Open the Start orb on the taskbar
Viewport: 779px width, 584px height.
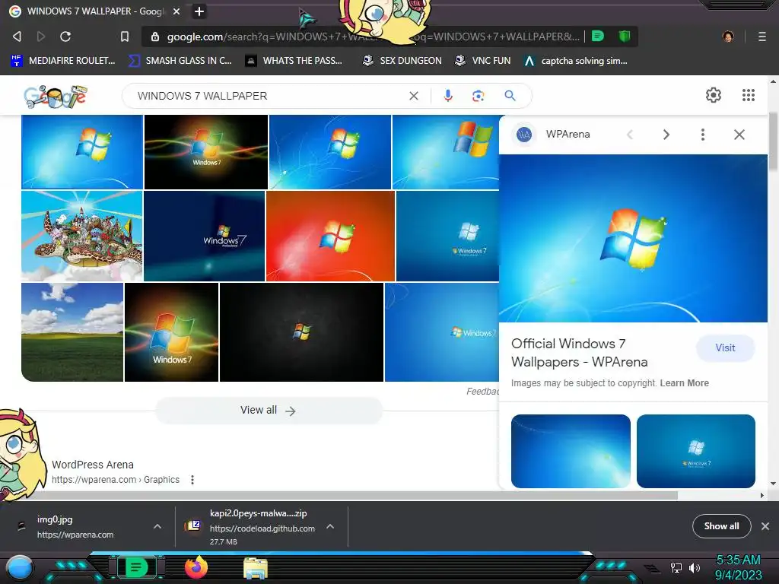tap(20, 568)
